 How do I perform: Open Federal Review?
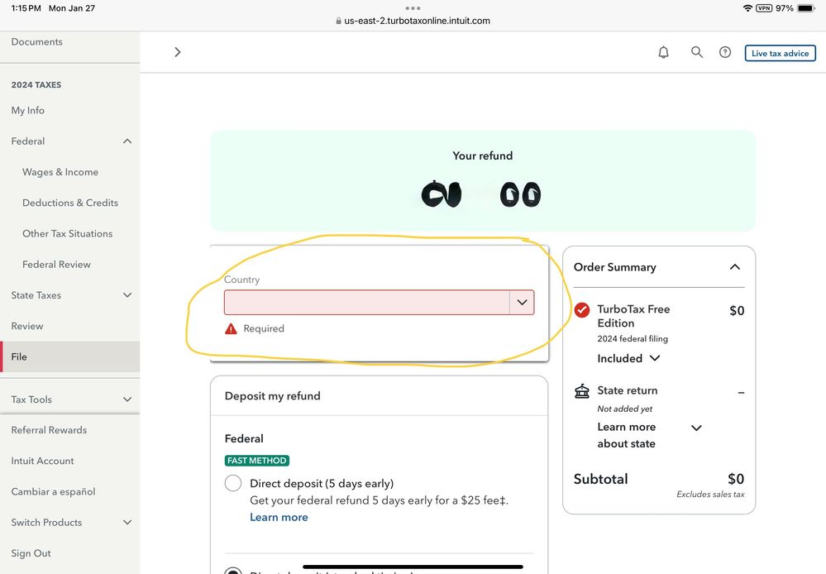click(56, 264)
